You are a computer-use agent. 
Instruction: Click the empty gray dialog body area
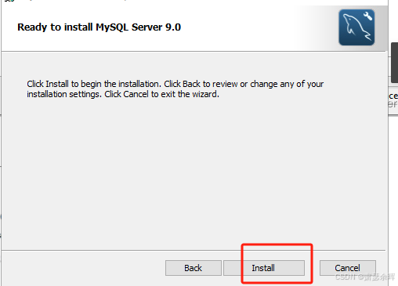[x=194, y=170]
